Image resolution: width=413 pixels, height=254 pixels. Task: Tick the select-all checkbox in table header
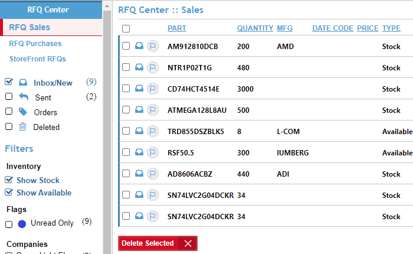(x=126, y=28)
